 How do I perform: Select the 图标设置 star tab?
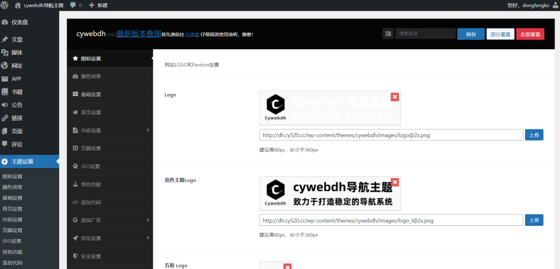[110, 58]
